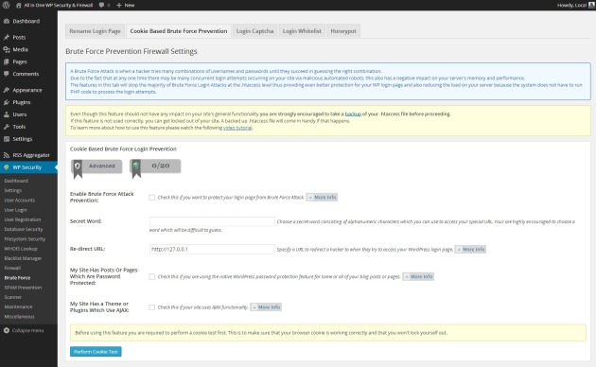Image resolution: width=596 pixels, height=367 pixels.
Task: Open WP Security Settings submenu item
Action: tap(13, 191)
